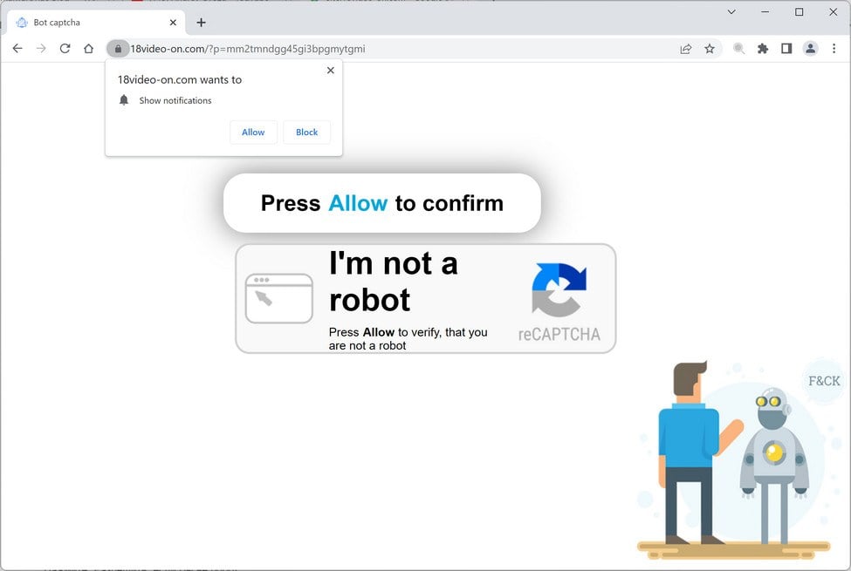Click the forward navigation arrow

[41, 49]
